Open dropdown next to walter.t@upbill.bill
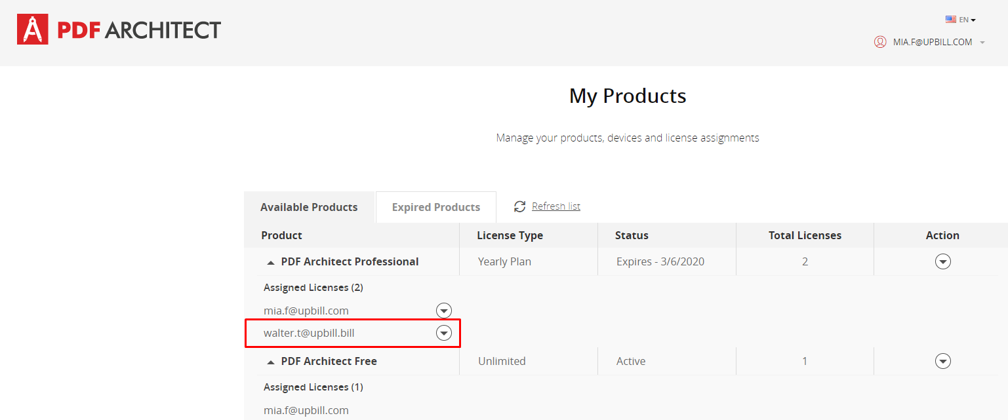The image size is (1008, 420). tap(444, 333)
